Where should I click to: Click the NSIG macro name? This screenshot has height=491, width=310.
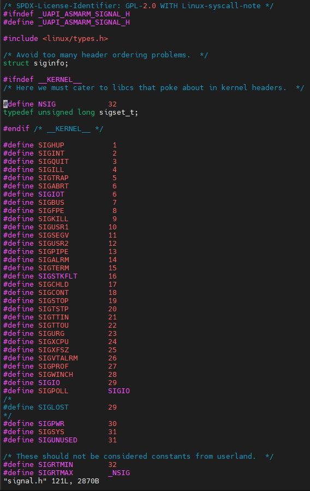[47, 104]
